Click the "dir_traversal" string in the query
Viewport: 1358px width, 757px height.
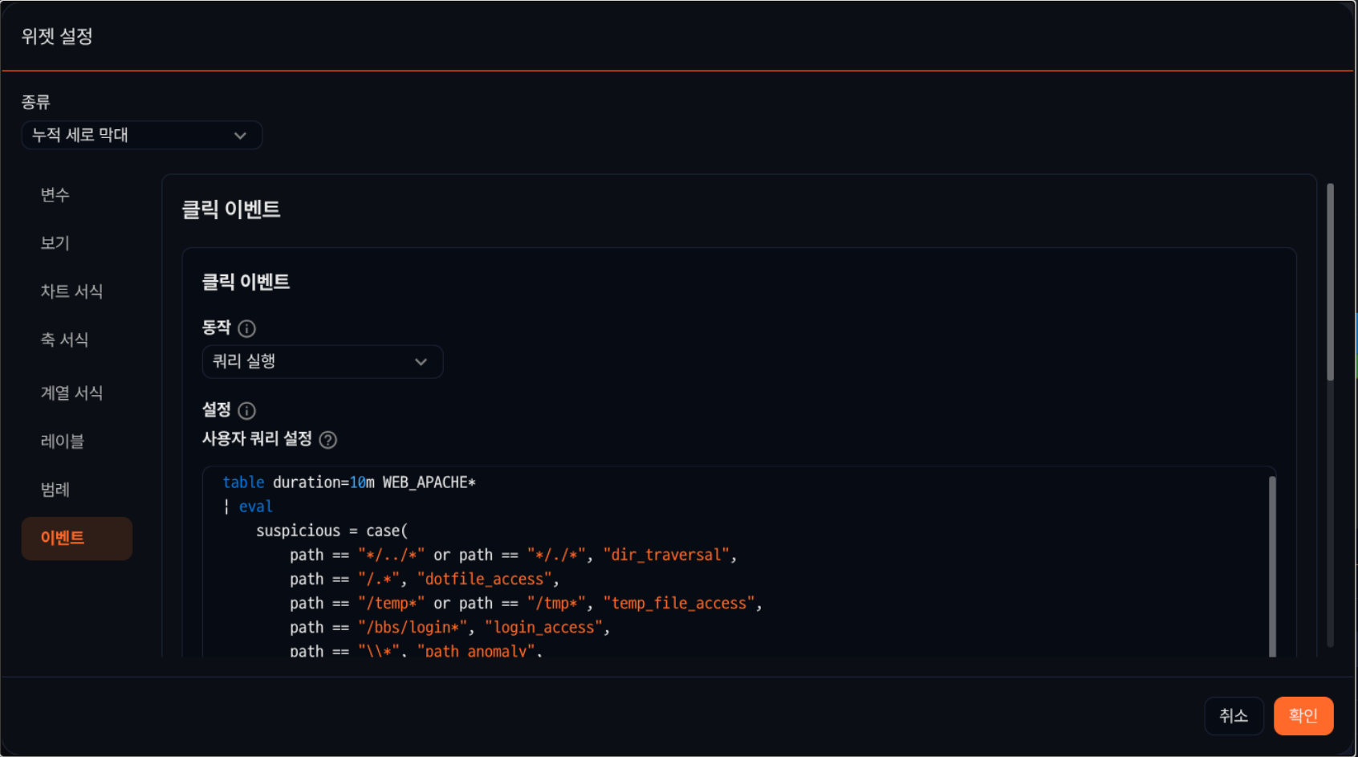pyautogui.click(x=665, y=556)
